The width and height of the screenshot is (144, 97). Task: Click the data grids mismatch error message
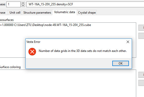tap(83, 51)
